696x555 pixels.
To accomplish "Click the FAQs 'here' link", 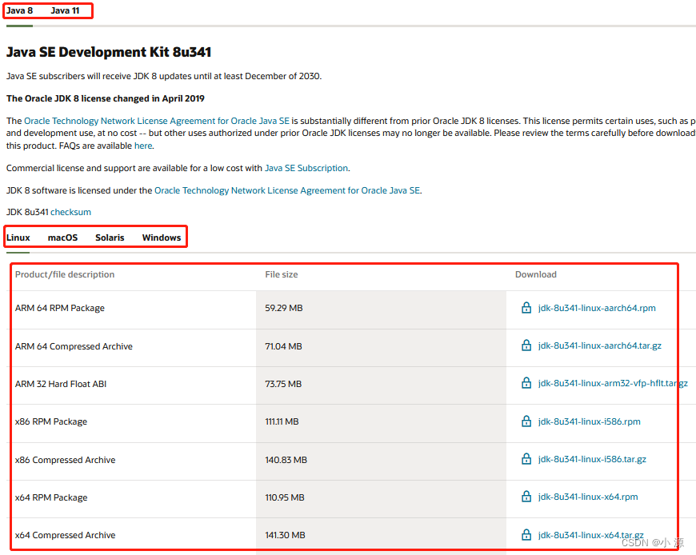I will pyautogui.click(x=143, y=146).
